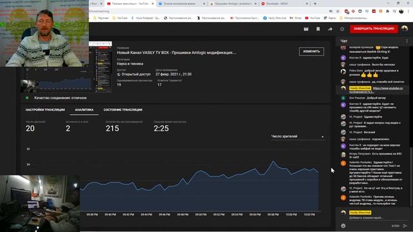Click the send message arrow in chat
This screenshot has width=413, height=232.
click(x=405, y=226)
